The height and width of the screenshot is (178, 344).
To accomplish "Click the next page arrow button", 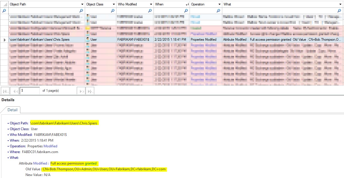I will (81, 91).
